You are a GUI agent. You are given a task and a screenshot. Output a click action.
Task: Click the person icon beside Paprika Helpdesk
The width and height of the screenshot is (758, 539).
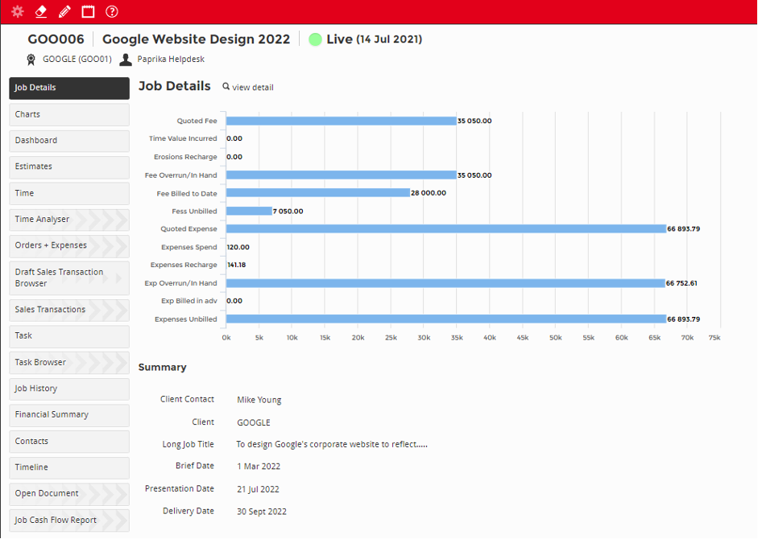(126, 59)
